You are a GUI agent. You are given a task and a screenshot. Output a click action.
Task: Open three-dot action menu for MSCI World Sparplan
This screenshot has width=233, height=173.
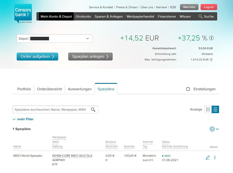(215, 158)
